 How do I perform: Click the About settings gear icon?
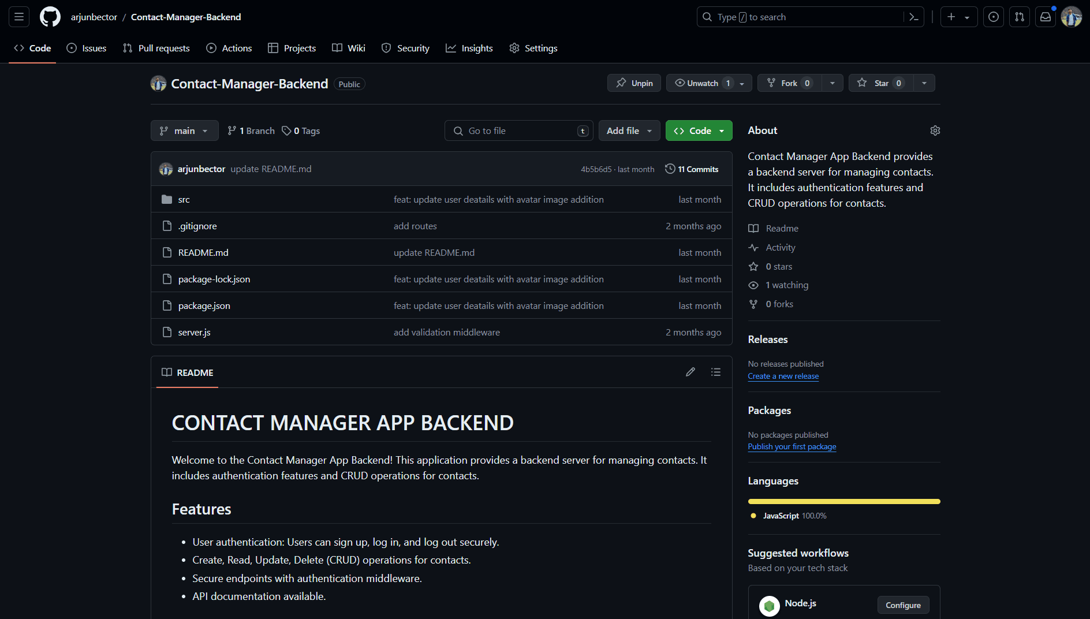tap(935, 130)
